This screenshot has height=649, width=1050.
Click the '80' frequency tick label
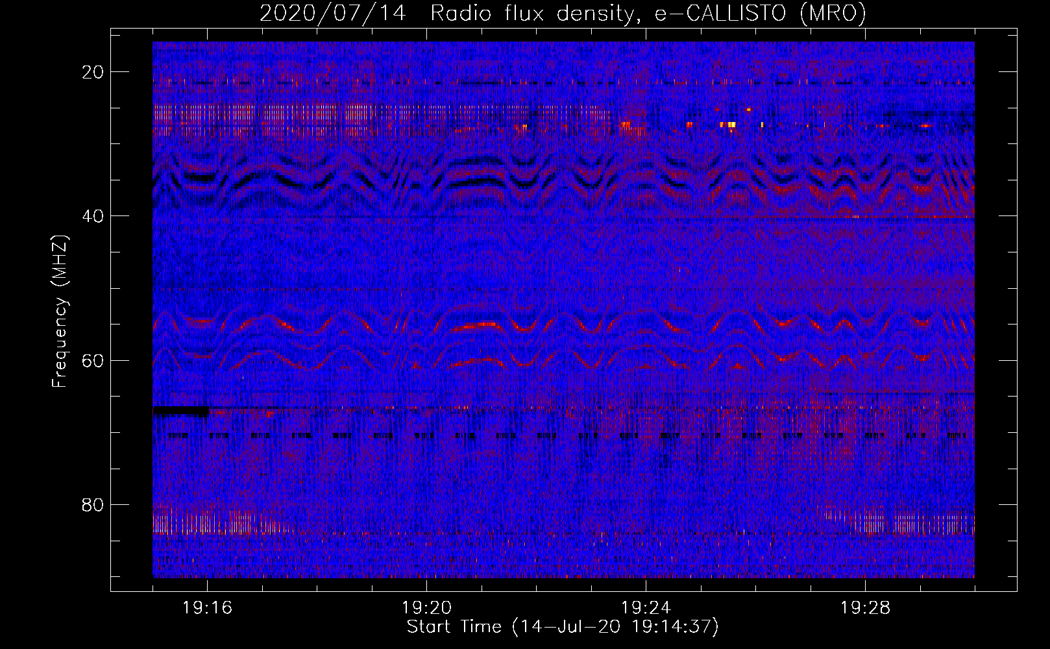(93, 504)
